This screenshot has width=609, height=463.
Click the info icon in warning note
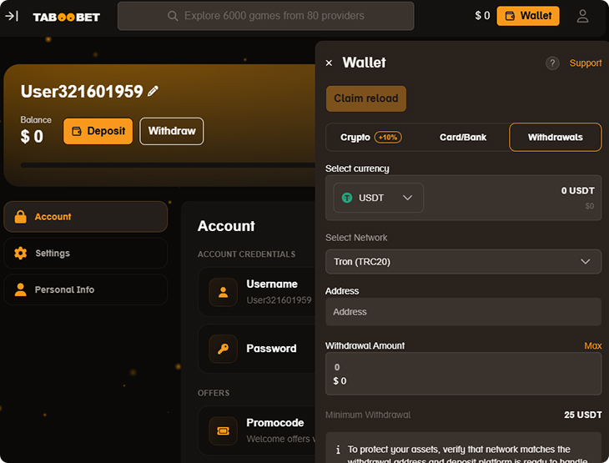(x=338, y=450)
